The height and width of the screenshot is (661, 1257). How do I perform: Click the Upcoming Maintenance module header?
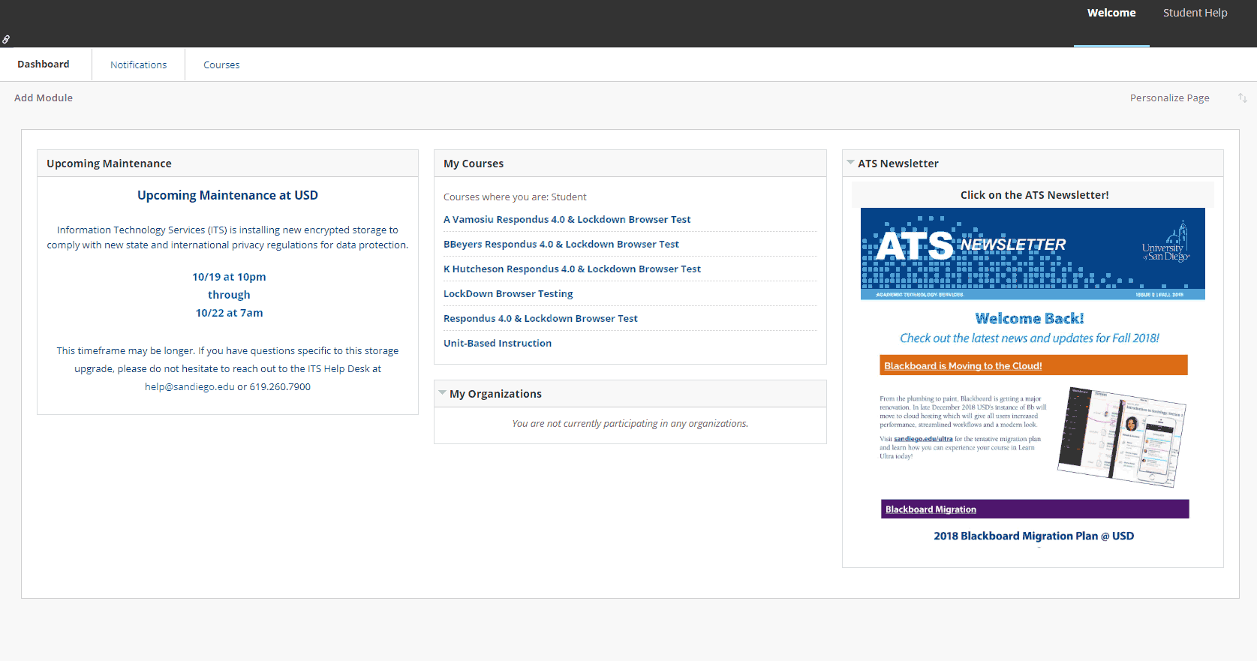[x=227, y=164]
